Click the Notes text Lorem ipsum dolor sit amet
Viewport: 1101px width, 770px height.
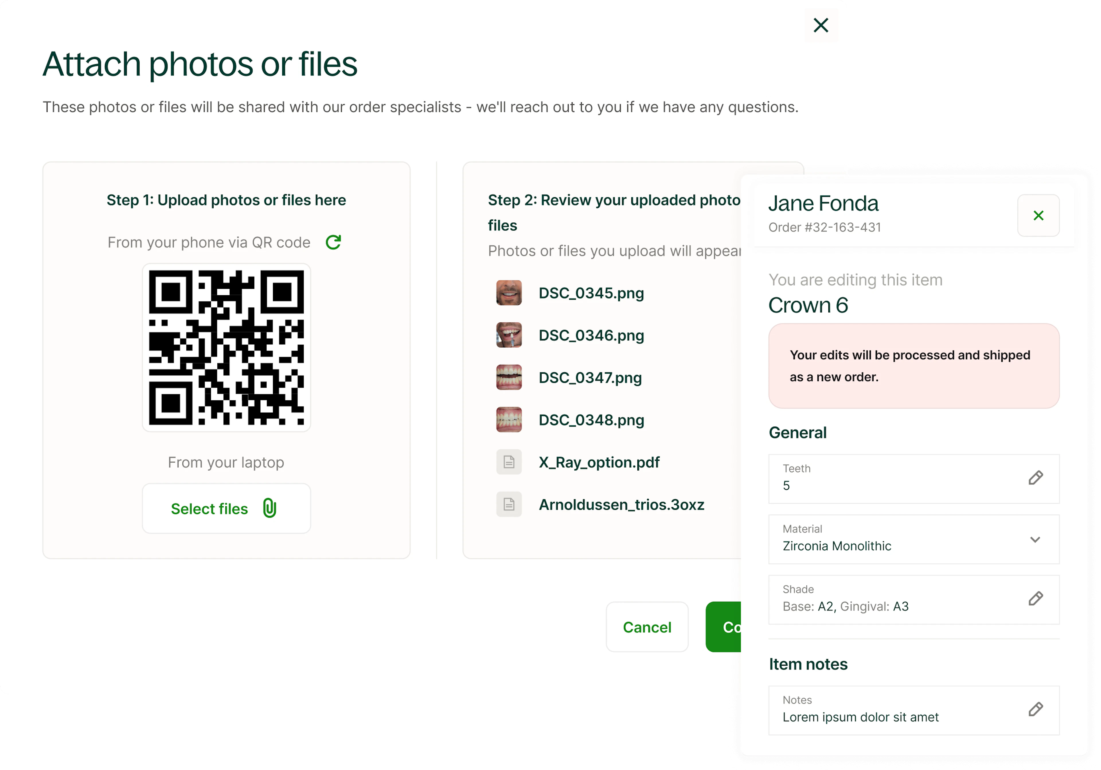[x=860, y=717]
